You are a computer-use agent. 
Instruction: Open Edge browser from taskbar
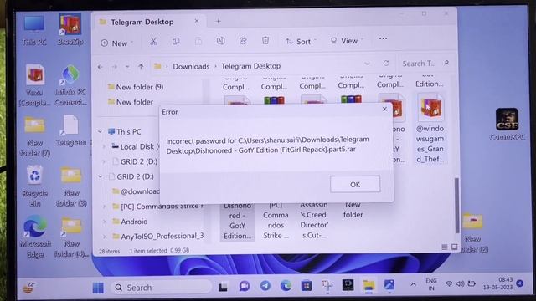[x=286, y=285]
